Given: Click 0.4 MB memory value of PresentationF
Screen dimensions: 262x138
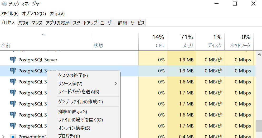Looking at the screenshot, I should 186,136.
